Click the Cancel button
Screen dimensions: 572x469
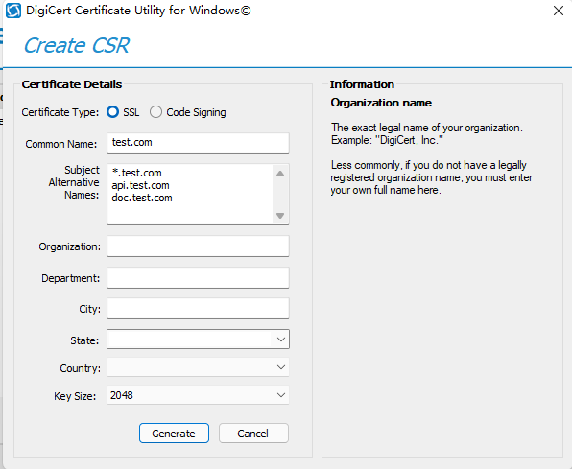pyautogui.click(x=253, y=434)
